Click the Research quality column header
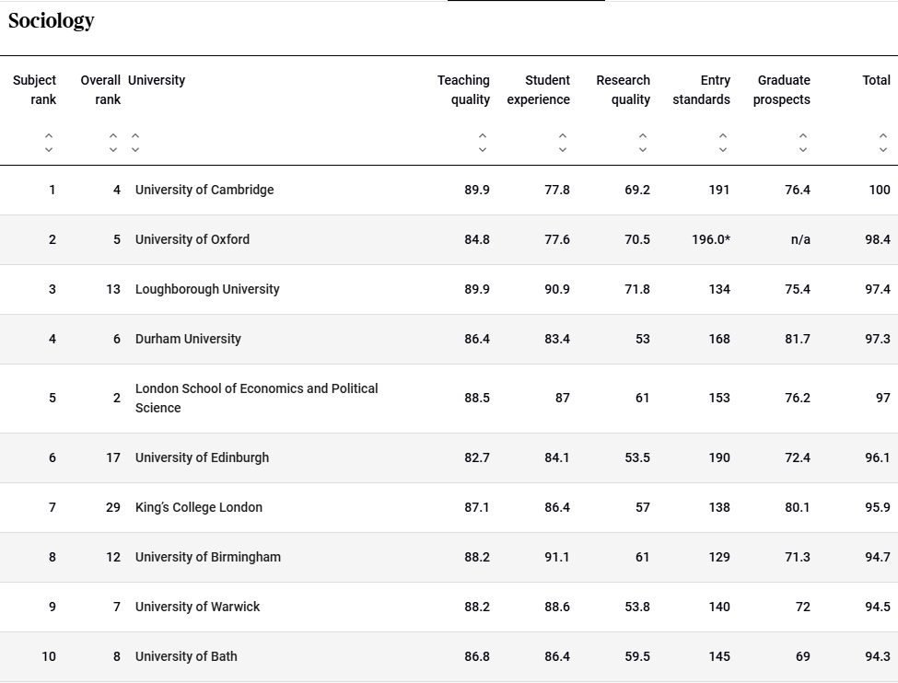 click(624, 90)
